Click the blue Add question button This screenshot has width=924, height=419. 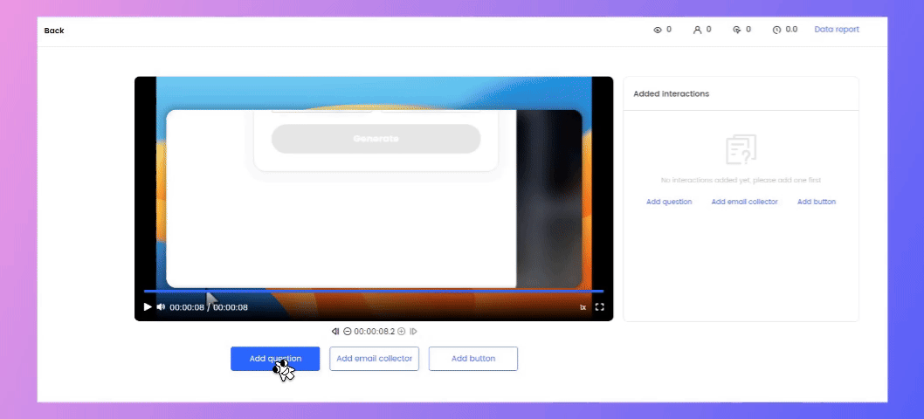coord(275,358)
